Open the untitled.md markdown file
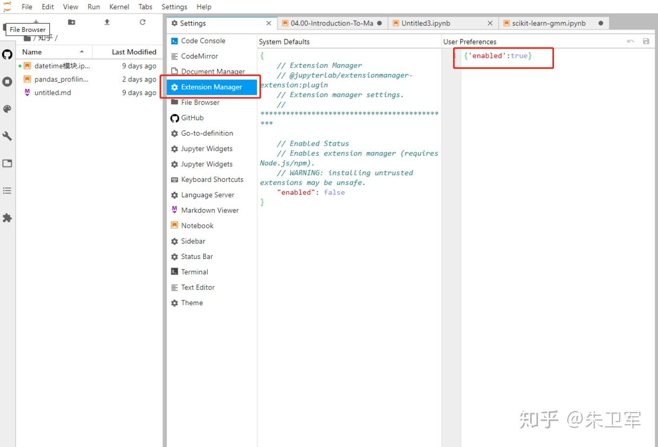 click(x=53, y=92)
